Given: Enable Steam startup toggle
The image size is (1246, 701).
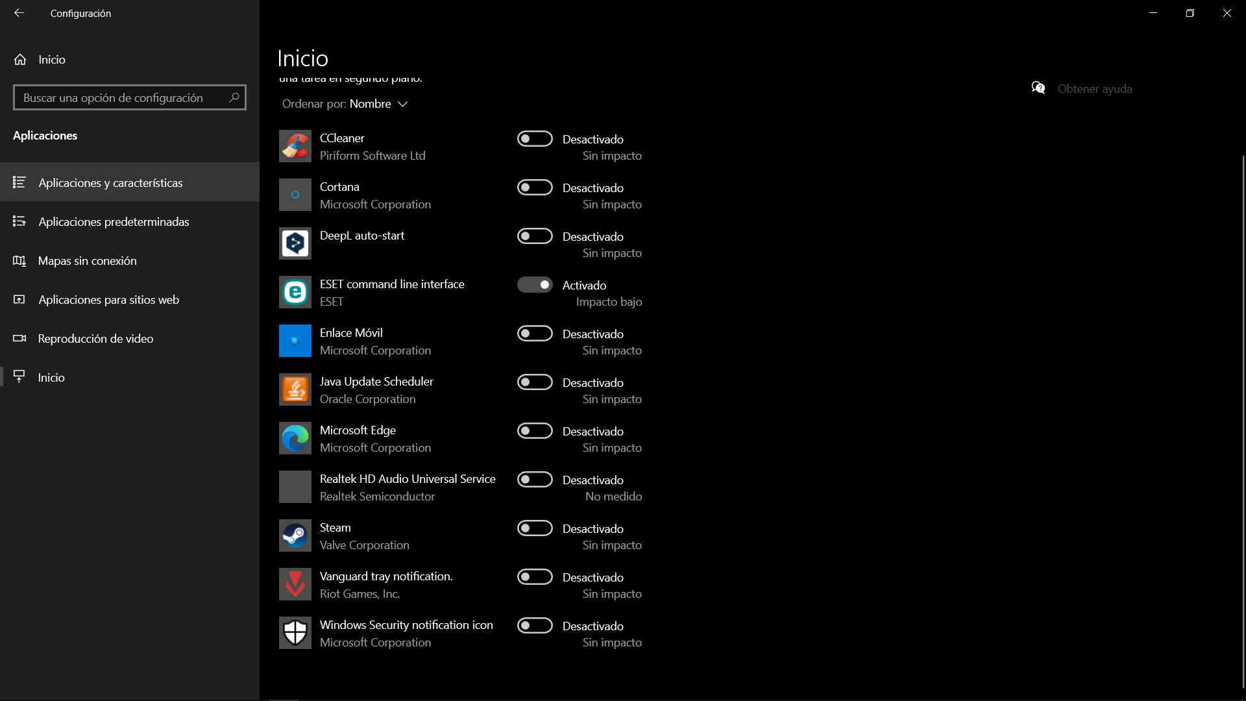Looking at the screenshot, I should (535, 528).
